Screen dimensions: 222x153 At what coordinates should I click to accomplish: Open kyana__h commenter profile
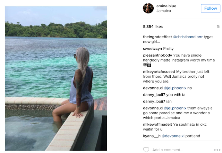pyautogui.click(x=151, y=136)
